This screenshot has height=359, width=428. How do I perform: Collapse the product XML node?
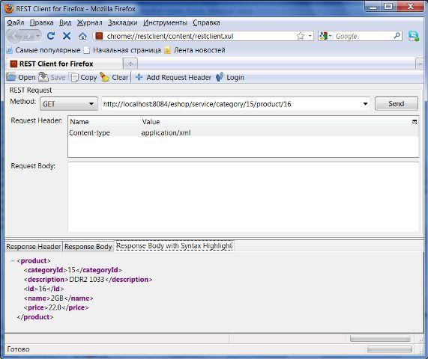click(x=13, y=261)
